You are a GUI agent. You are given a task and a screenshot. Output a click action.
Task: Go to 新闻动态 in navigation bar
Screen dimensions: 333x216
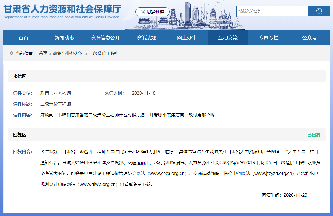coord(64,38)
